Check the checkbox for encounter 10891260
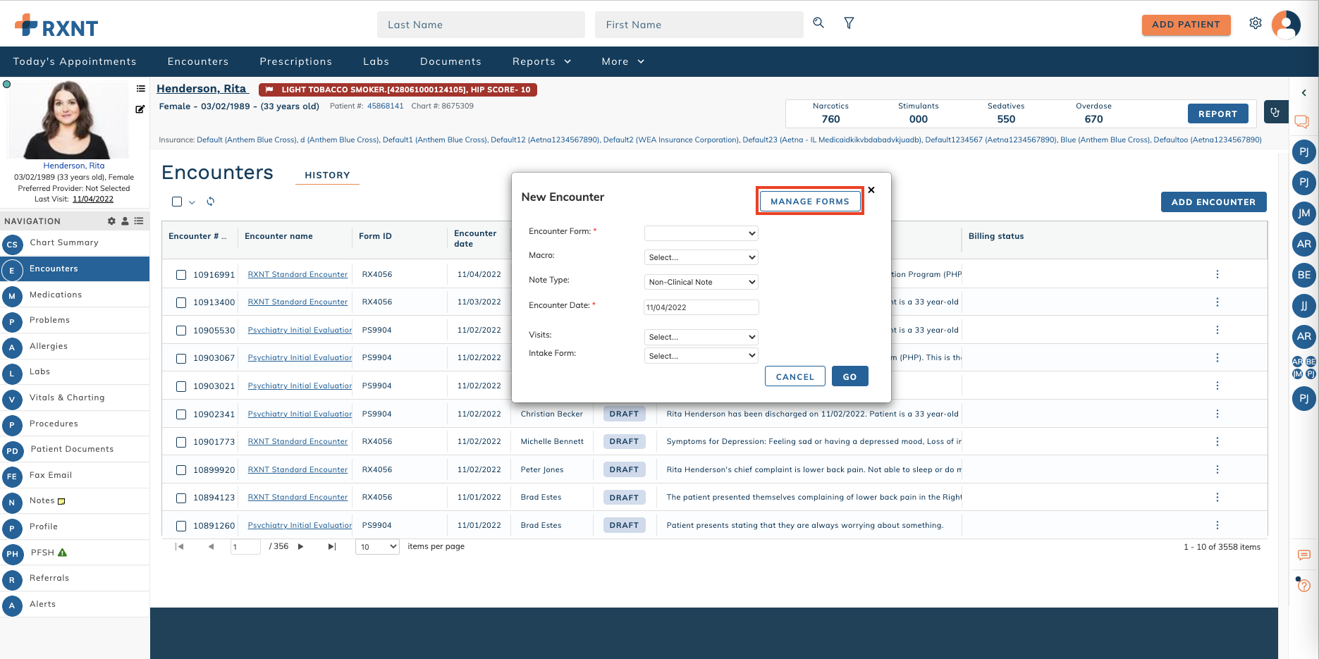 coord(181,526)
